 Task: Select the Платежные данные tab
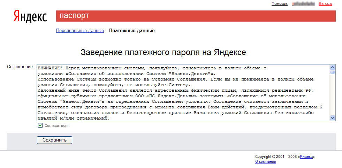pos(132,31)
